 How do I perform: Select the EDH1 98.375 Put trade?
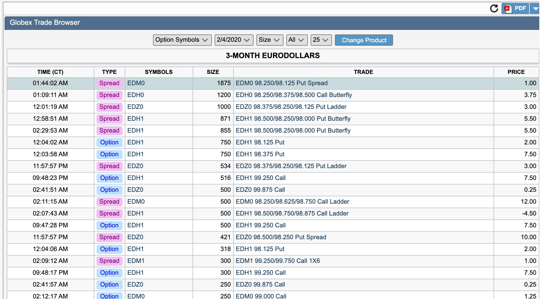click(x=260, y=154)
